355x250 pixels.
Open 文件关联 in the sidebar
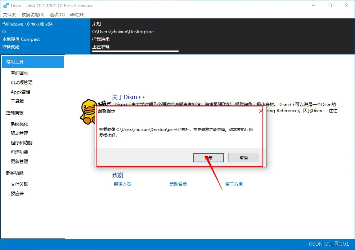pos(19,184)
